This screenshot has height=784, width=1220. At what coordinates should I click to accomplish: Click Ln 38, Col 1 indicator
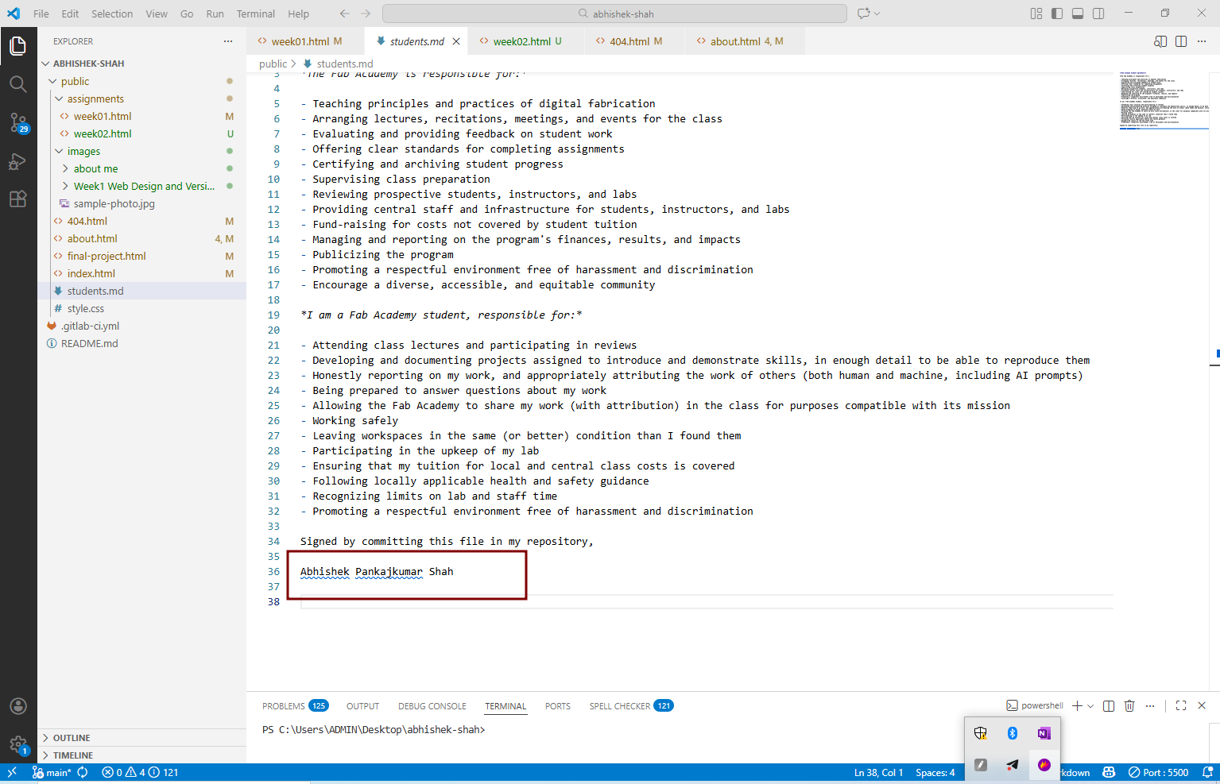(x=878, y=772)
